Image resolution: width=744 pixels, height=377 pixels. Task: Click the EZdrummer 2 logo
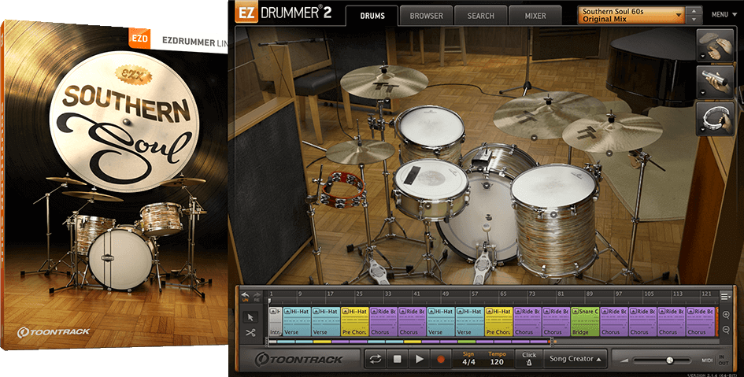[283, 13]
